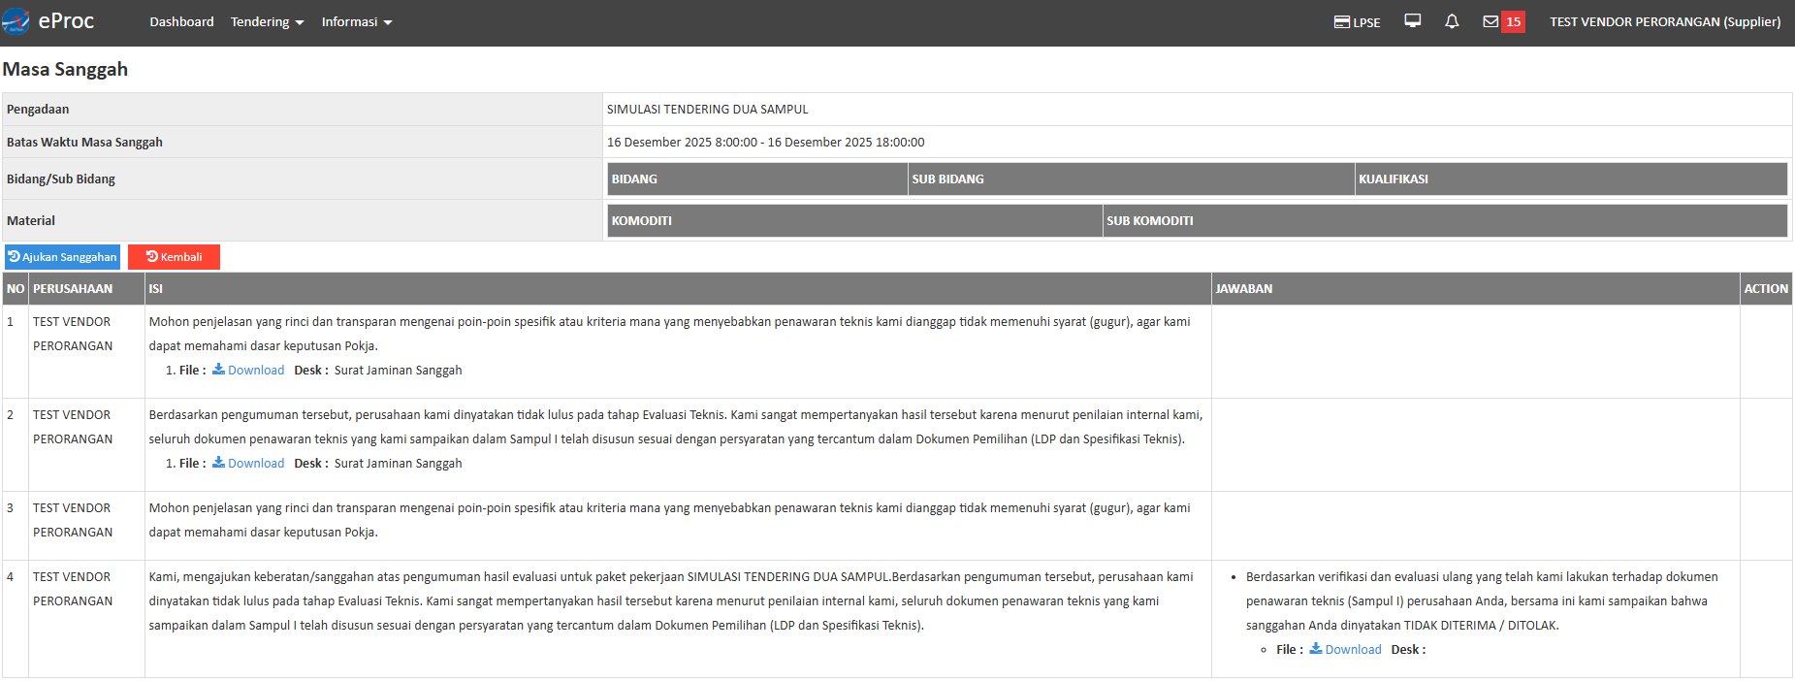Screen dimensions: 1795x681
Task: Open the envelope messages icon
Action: tap(1490, 21)
